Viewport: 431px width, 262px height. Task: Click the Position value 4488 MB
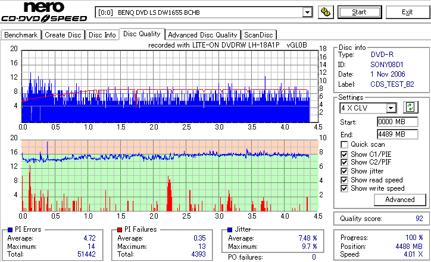[409, 247]
